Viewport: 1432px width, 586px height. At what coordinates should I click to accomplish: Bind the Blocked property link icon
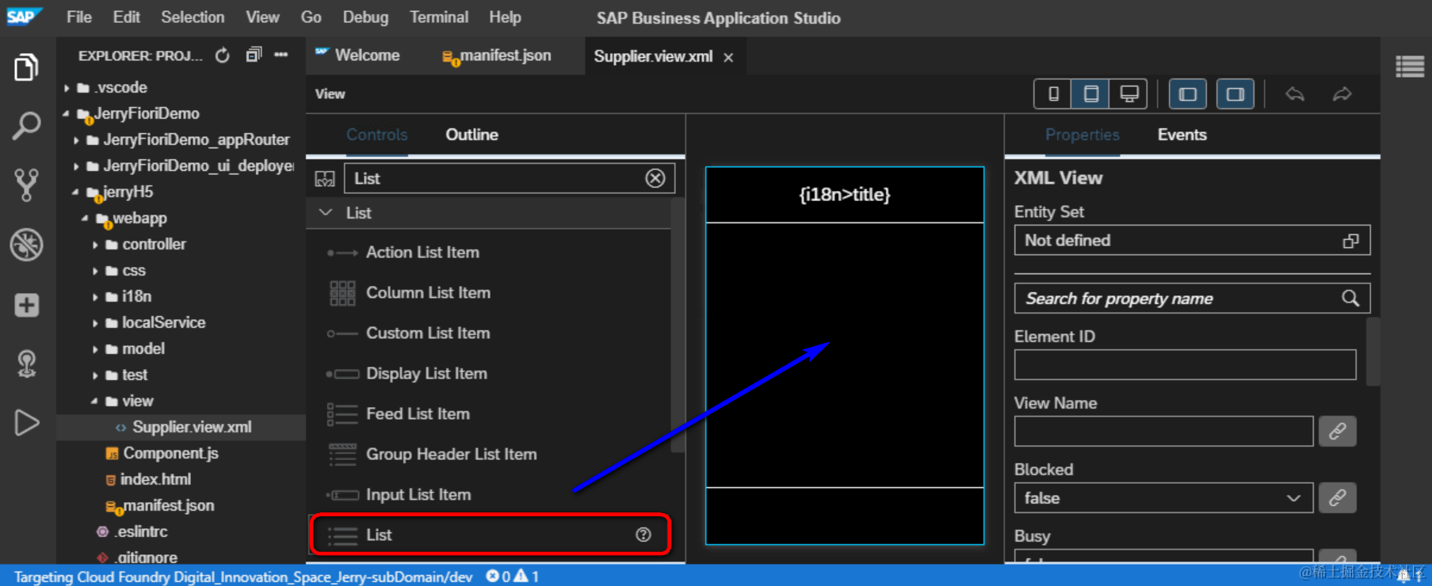(x=1338, y=497)
